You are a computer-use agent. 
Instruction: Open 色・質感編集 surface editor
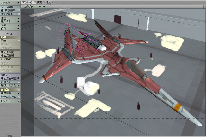pos(10,10)
